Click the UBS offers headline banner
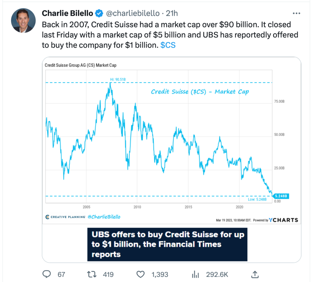The height and width of the screenshot is (282, 312). pos(167,245)
